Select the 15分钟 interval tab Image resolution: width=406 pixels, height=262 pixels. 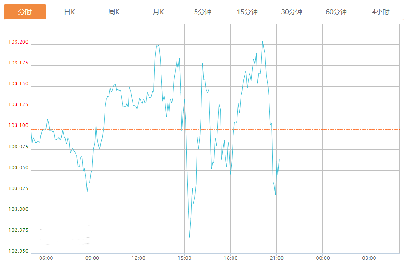coord(247,12)
